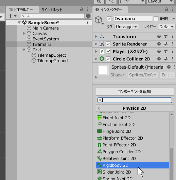Click the inspector panel lock icon
Viewport: 176px width, 180px height.
[x=166, y=9]
